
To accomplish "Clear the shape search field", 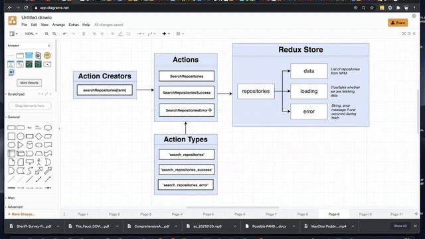I will pos(48,46).
